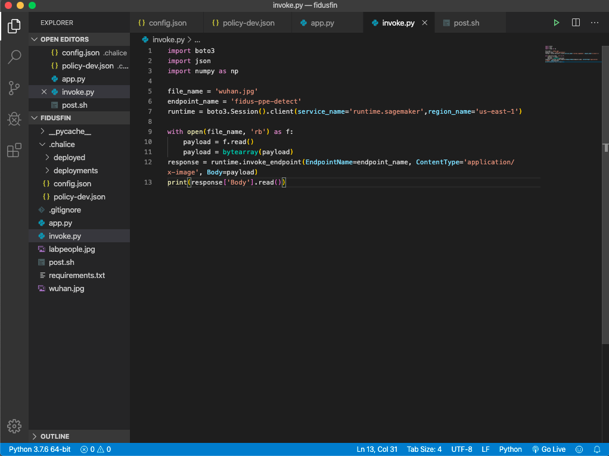Open the Search view icon

[14, 57]
